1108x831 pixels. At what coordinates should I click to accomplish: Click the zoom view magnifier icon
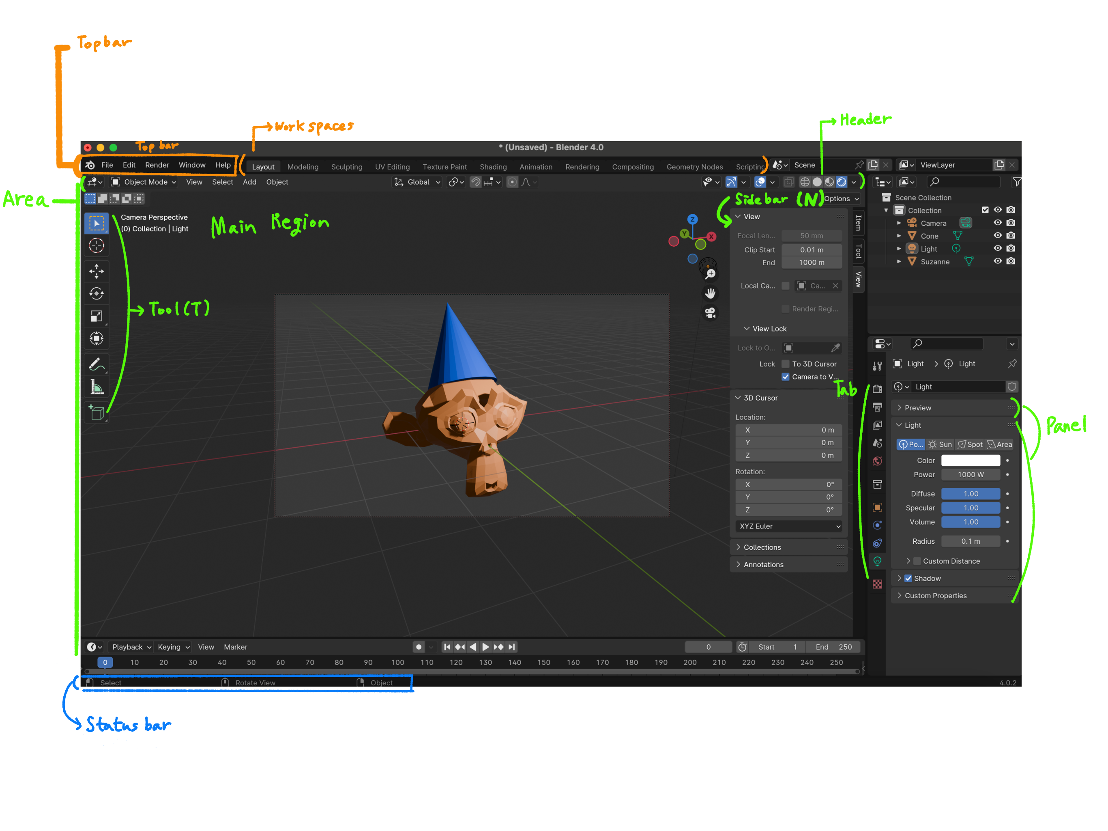tap(710, 273)
